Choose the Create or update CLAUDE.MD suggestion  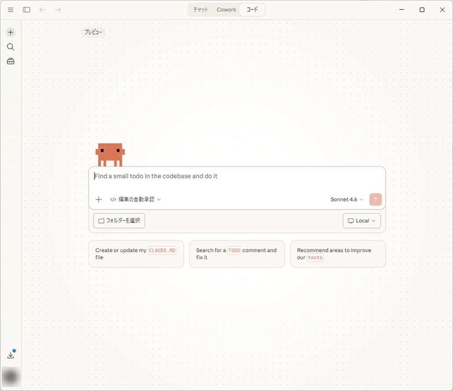click(x=136, y=254)
